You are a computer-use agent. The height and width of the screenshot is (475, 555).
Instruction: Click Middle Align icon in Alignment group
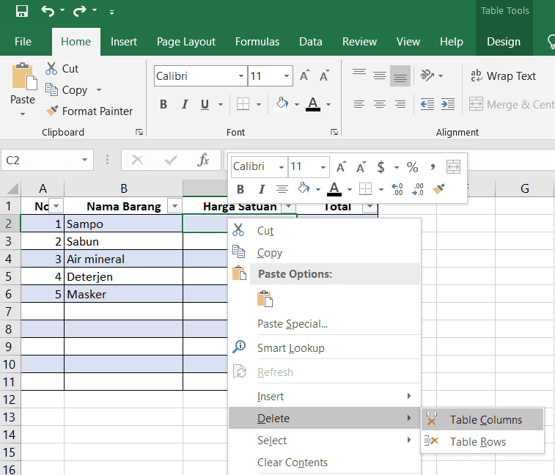(380, 76)
